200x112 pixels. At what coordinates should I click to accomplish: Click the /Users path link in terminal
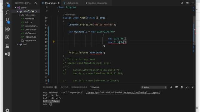coord(92,93)
